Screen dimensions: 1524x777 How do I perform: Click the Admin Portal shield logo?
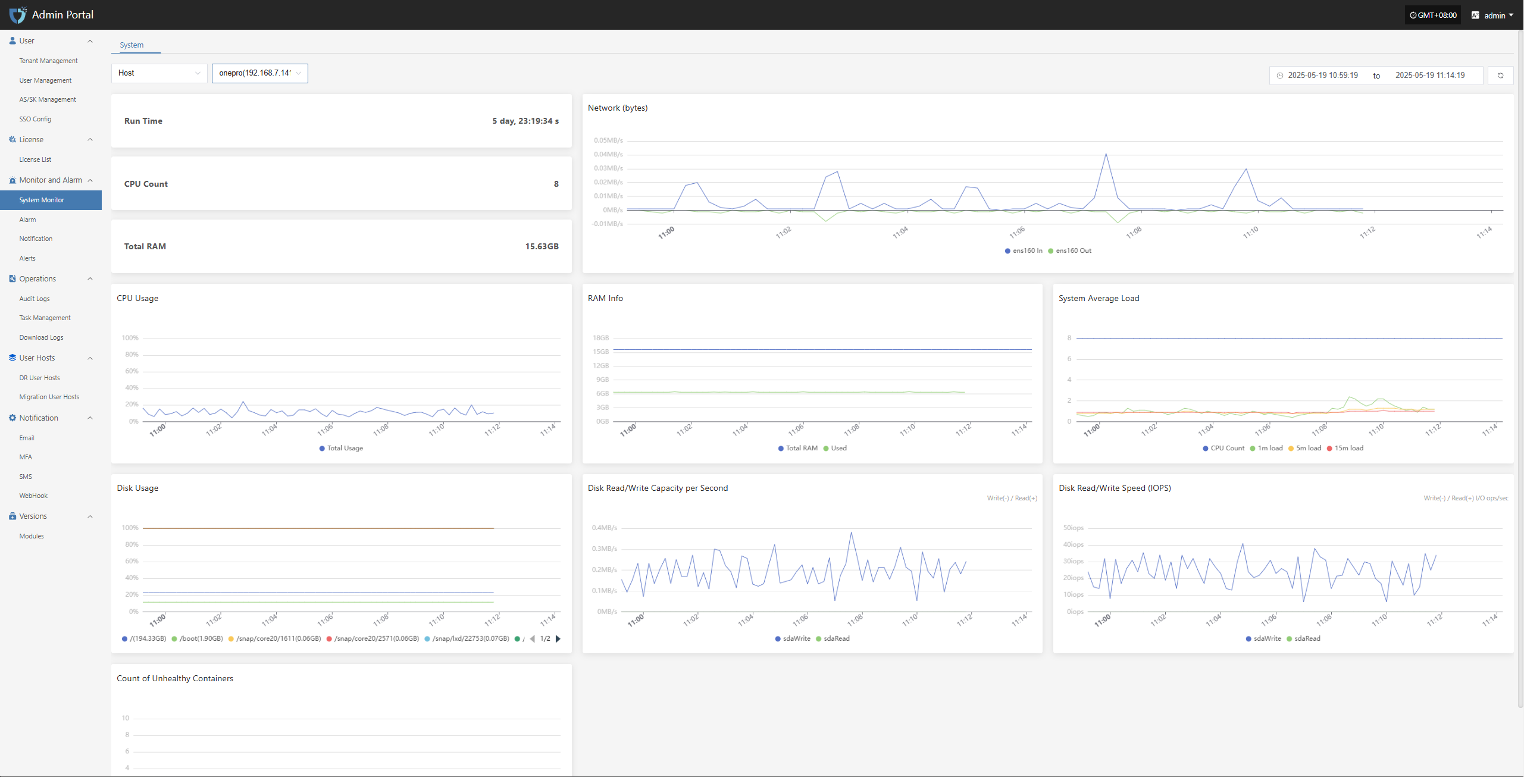point(18,14)
